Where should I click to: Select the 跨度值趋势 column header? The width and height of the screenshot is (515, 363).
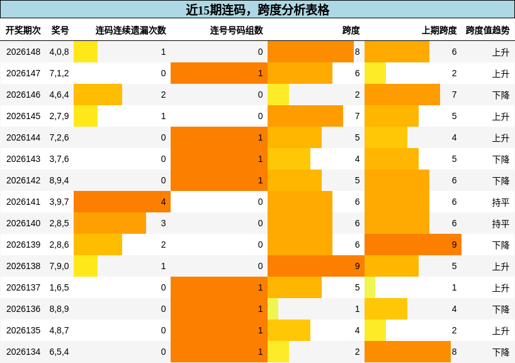[487, 30]
